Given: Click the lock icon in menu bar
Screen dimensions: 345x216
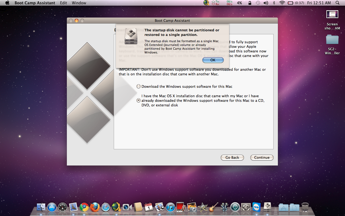Looking at the screenshot, I should tap(250, 3).
